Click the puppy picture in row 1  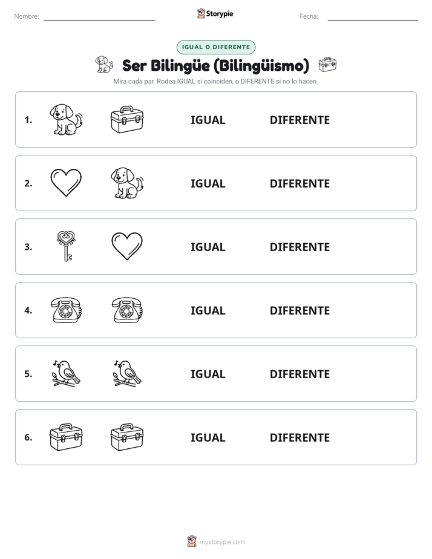(x=66, y=119)
